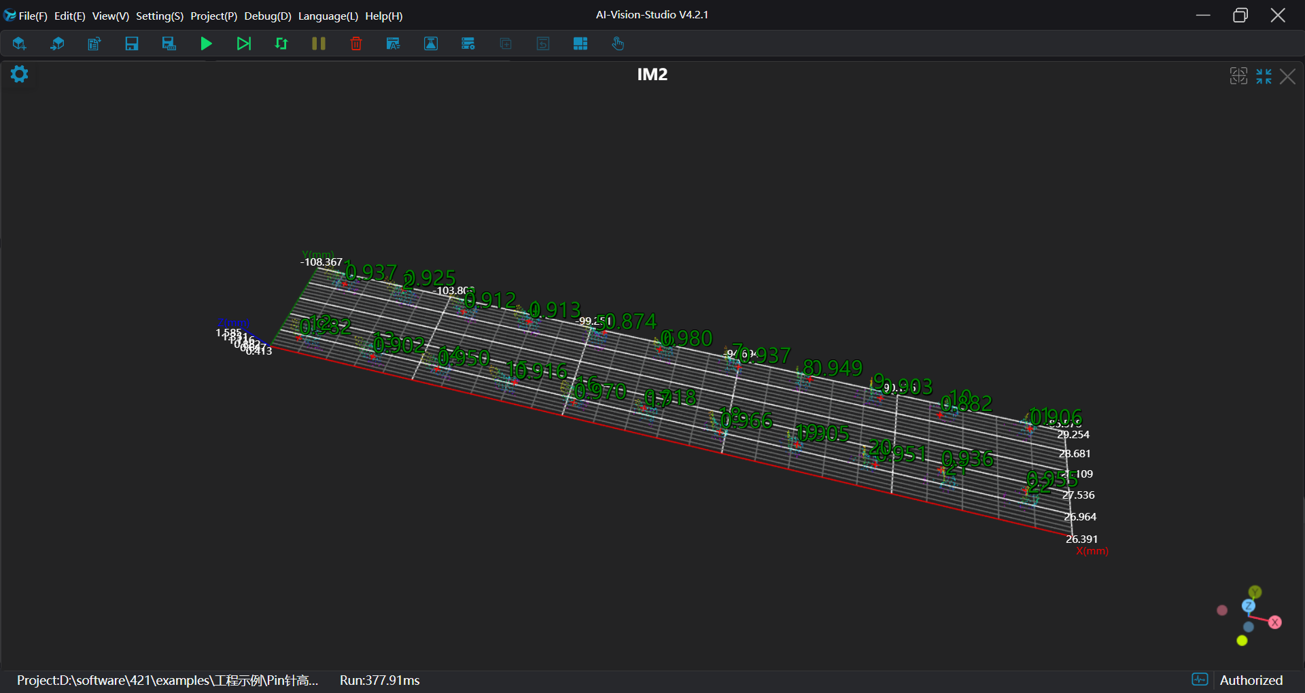Open the File(F) menu
This screenshot has width=1305, height=693.
(x=33, y=16)
